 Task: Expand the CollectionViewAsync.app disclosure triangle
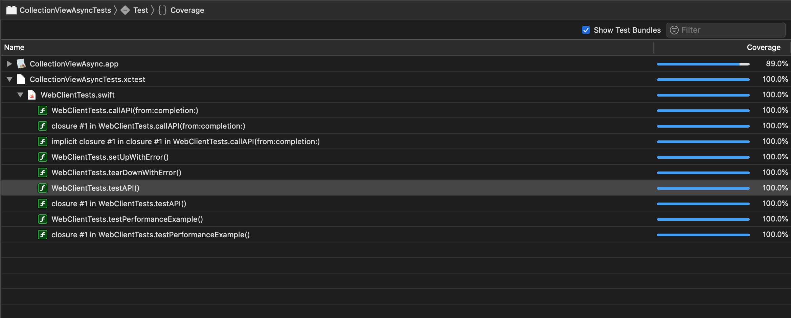[9, 63]
